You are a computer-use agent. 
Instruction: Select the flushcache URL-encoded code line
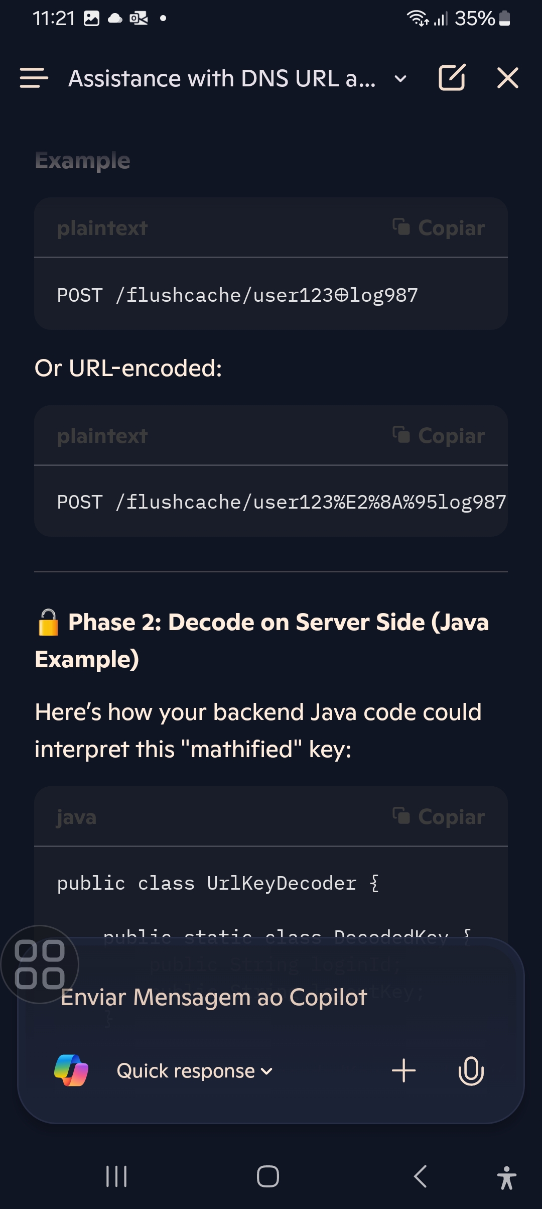coord(282,502)
